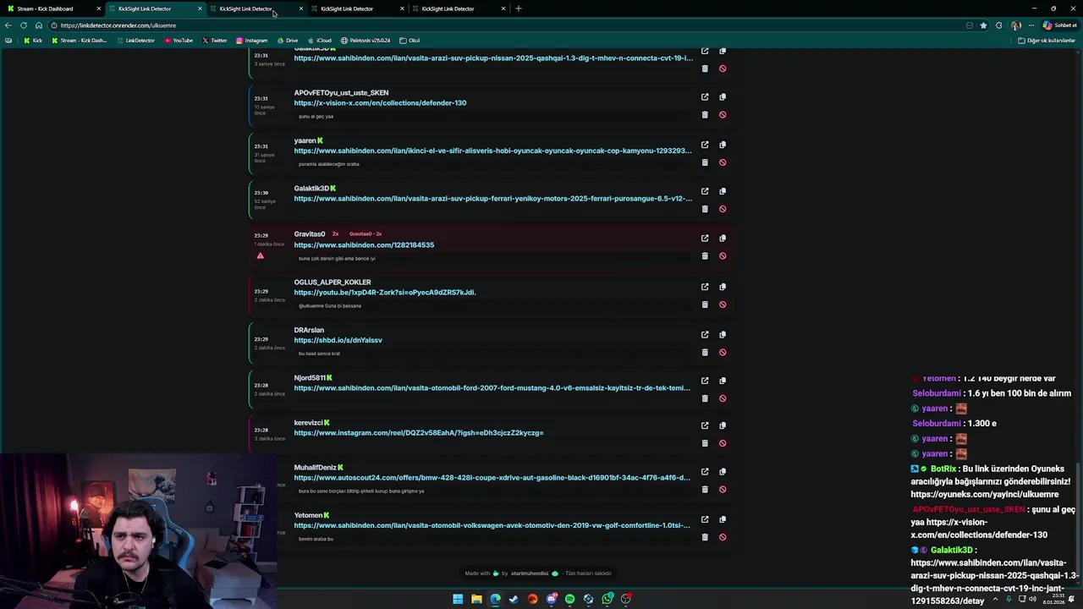Image resolution: width=1083 pixels, height=609 pixels.
Task: Delete Yetomen's VW Golf entry
Action: click(x=705, y=537)
